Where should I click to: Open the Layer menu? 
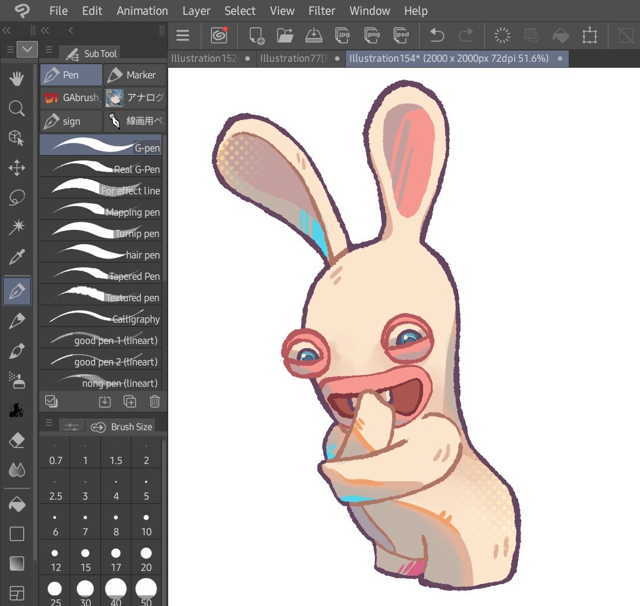point(196,11)
